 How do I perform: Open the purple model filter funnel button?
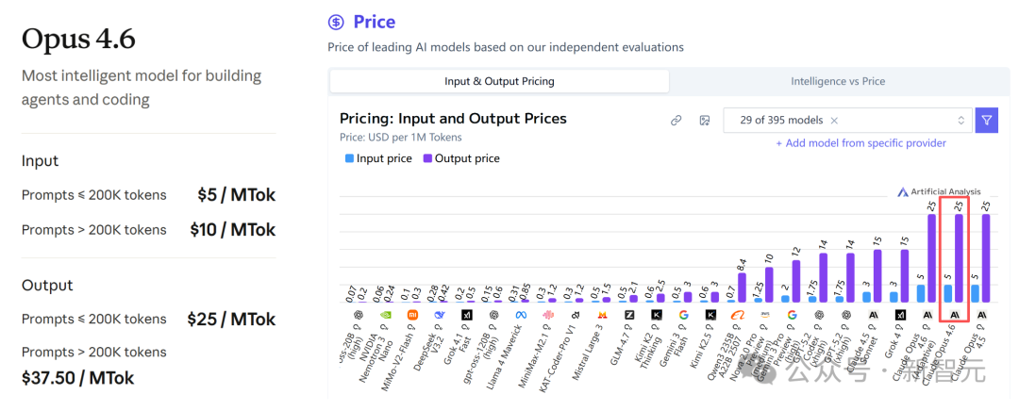pyautogui.click(x=986, y=121)
